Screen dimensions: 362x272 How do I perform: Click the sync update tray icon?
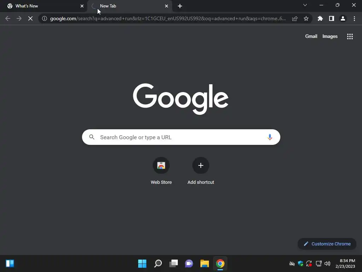coord(309,263)
